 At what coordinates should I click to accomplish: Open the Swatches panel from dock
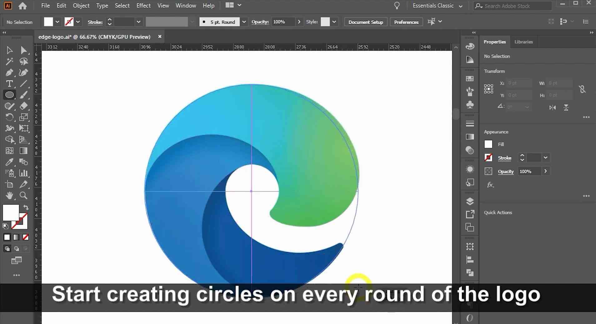pos(470,79)
